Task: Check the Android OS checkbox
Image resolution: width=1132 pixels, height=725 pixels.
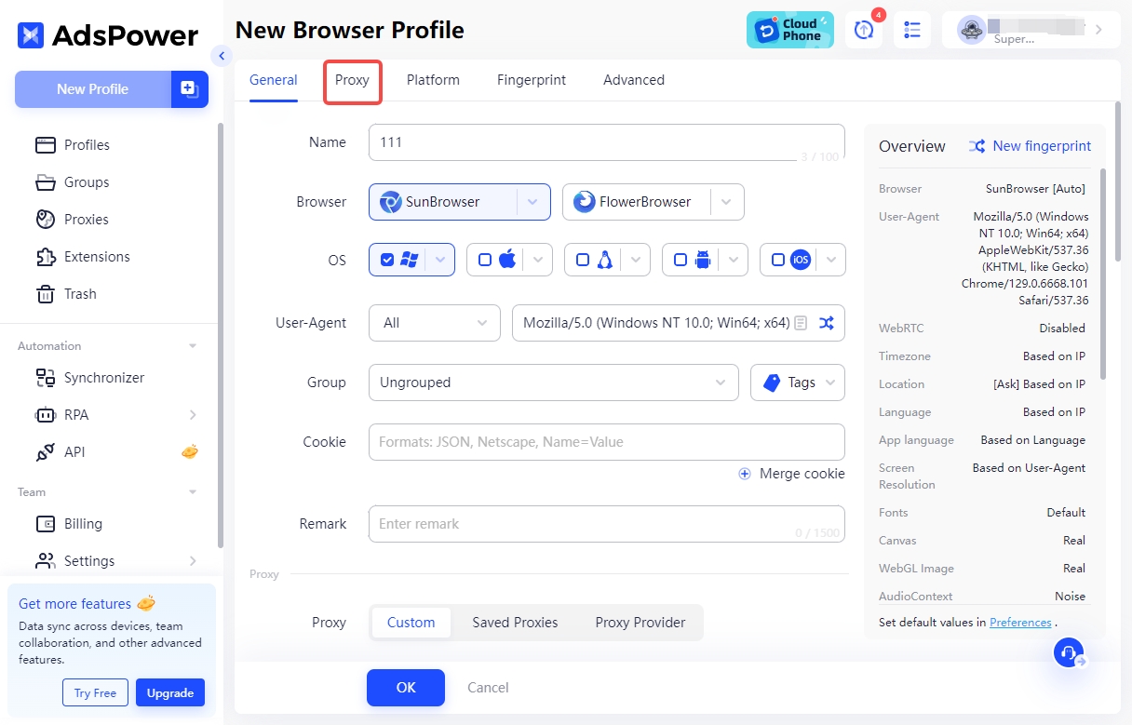Action: tap(681, 260)
